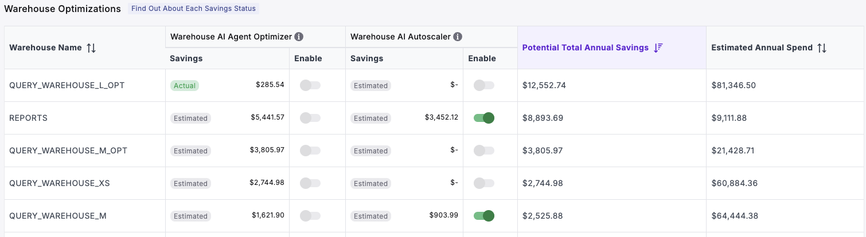866x237 pixels.
Task: Disable Autoscaler toggle for QUERY_WAREHOUSE_M
Action: (483, 216)
